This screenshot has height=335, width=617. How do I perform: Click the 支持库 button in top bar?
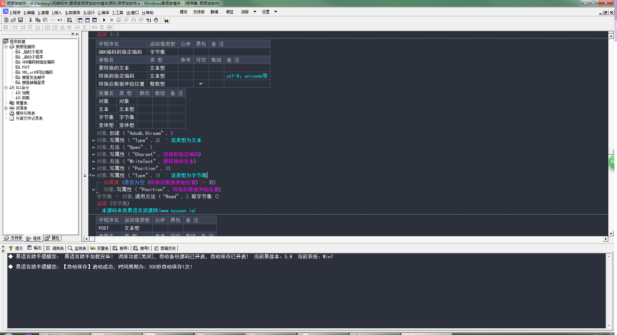199,12
